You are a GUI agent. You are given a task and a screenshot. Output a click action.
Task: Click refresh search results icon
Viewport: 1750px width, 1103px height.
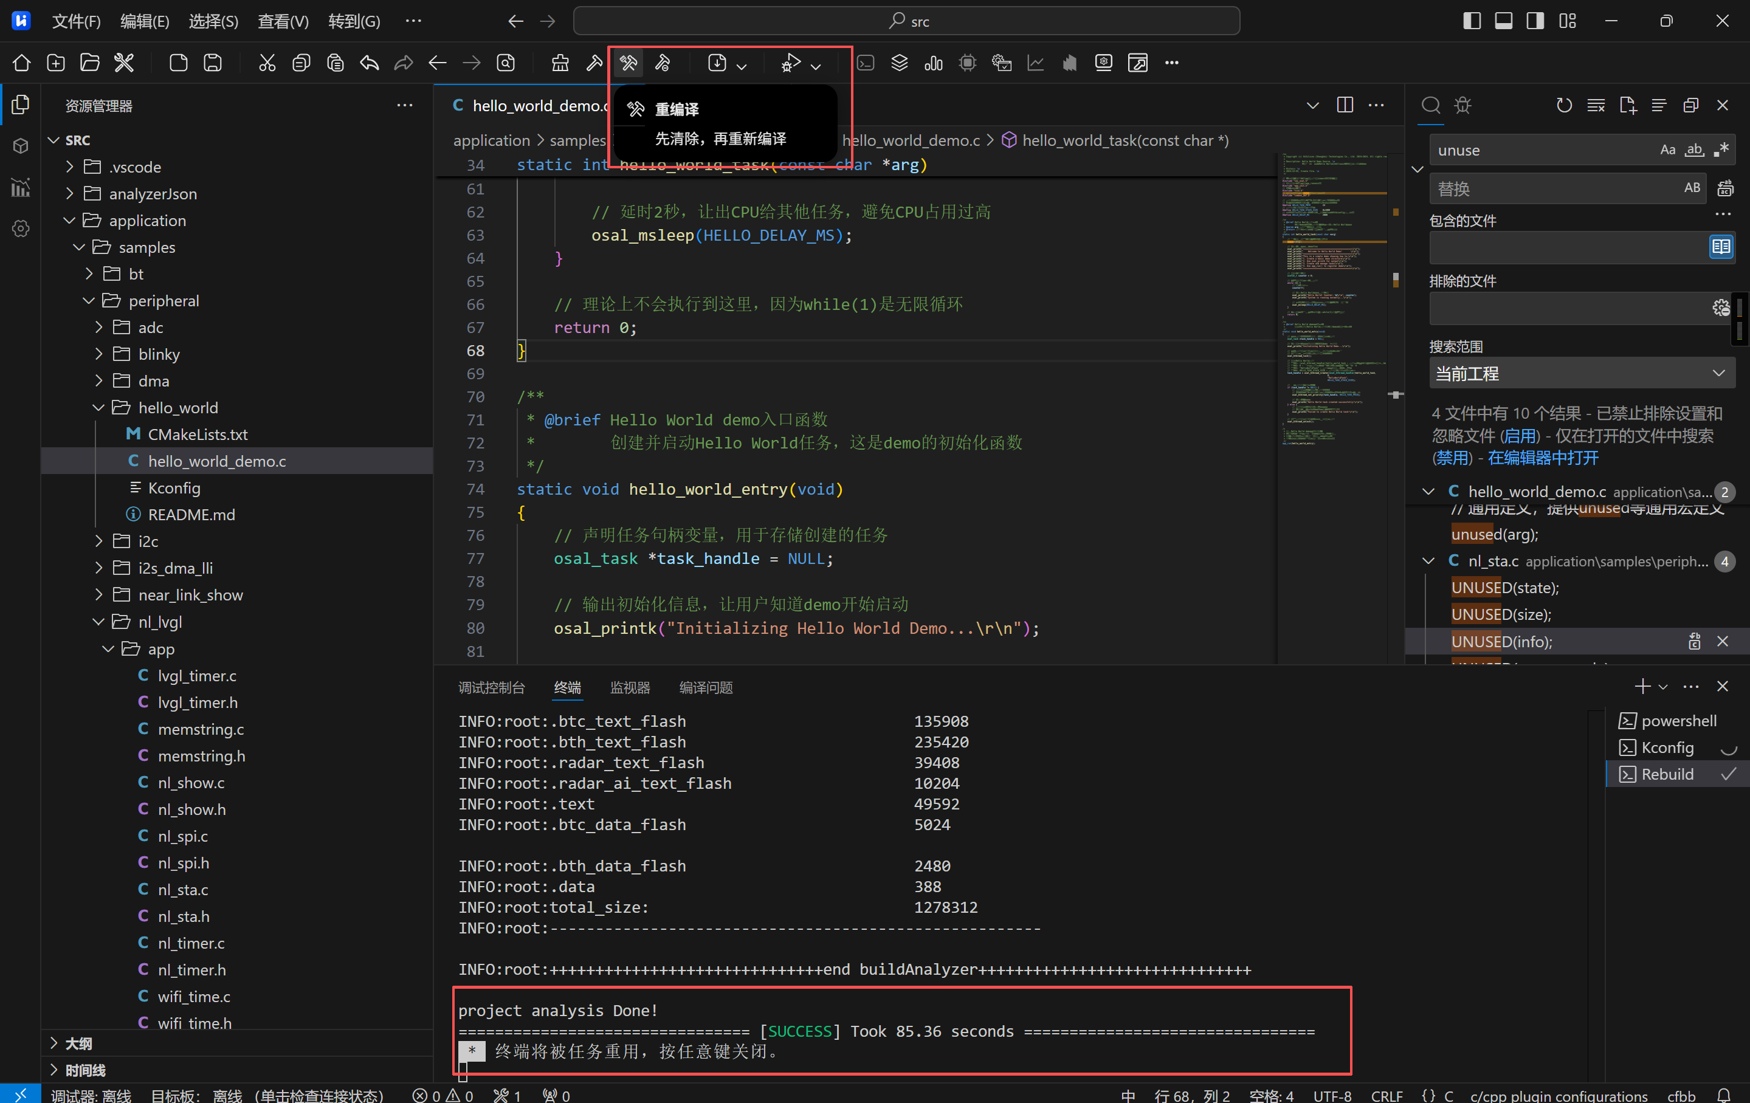click(x=1564, y=105)
